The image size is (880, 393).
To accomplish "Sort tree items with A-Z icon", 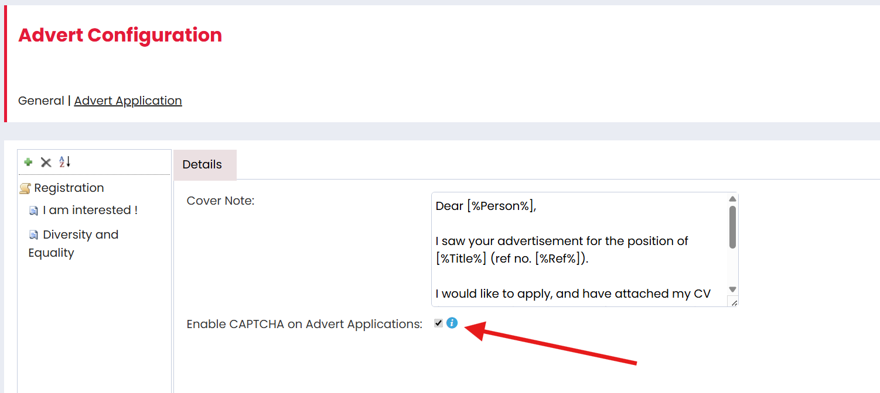I will coord(64,162).
